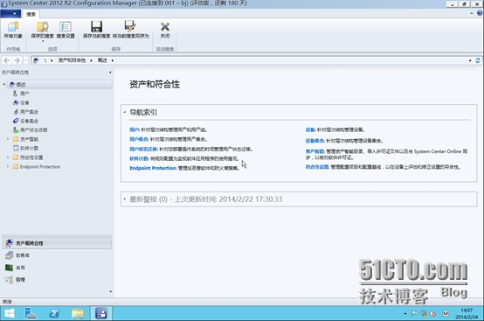484x321 pixels.
Task: Follow the 用户状态迁移 link in navigation index
Action: (144, 150)
